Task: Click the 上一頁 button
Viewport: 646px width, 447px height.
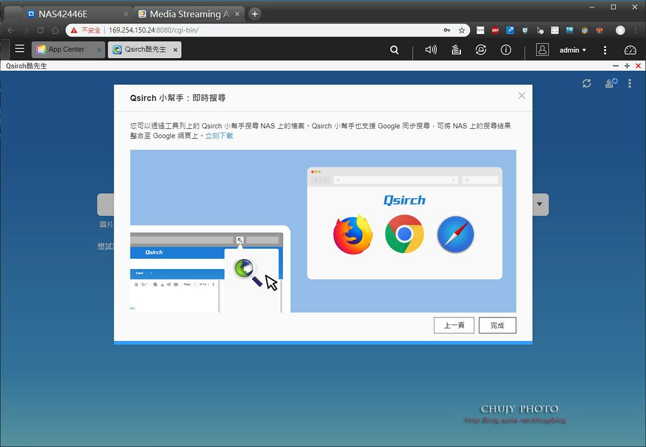Action: pyautogui.click(x=454, y=326)
